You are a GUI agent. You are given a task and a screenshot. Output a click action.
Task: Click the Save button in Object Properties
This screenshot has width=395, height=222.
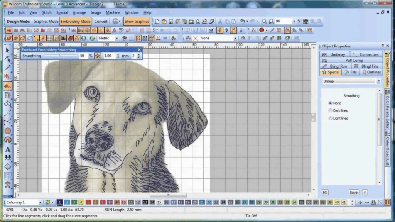click(353, 193)
